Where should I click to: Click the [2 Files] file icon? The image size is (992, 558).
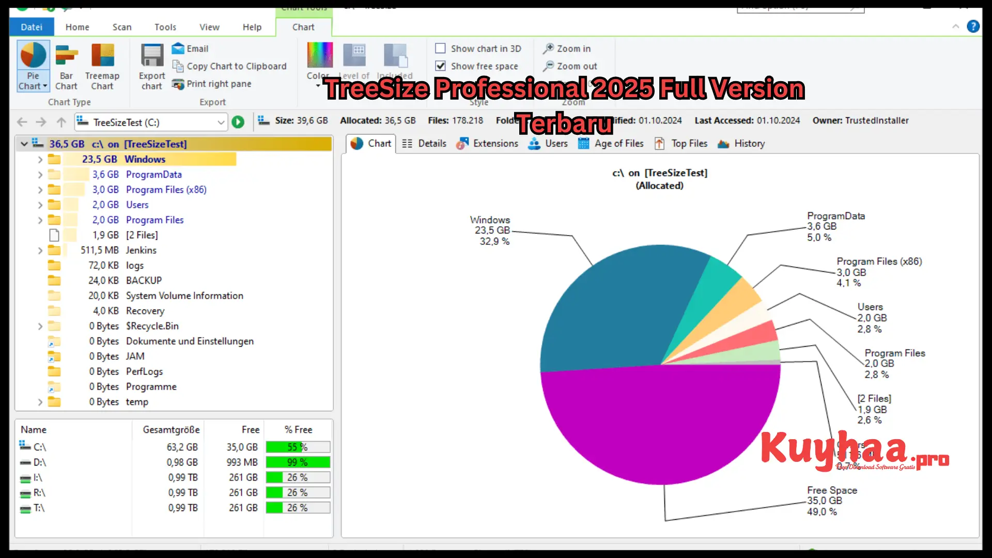(x=54, y=235)
